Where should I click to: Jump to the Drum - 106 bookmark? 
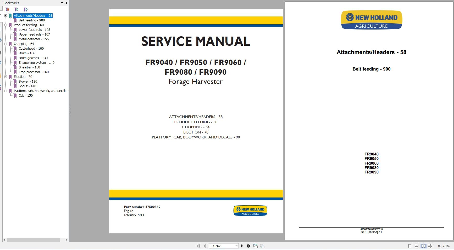[x=27, y=53]
